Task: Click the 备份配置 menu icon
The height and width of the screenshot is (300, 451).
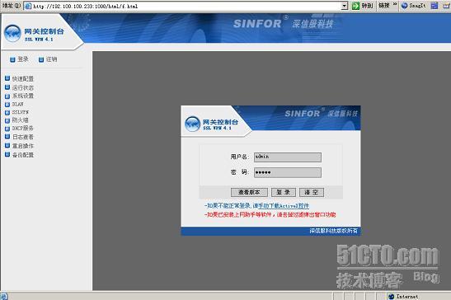Action: pos(7,154)
